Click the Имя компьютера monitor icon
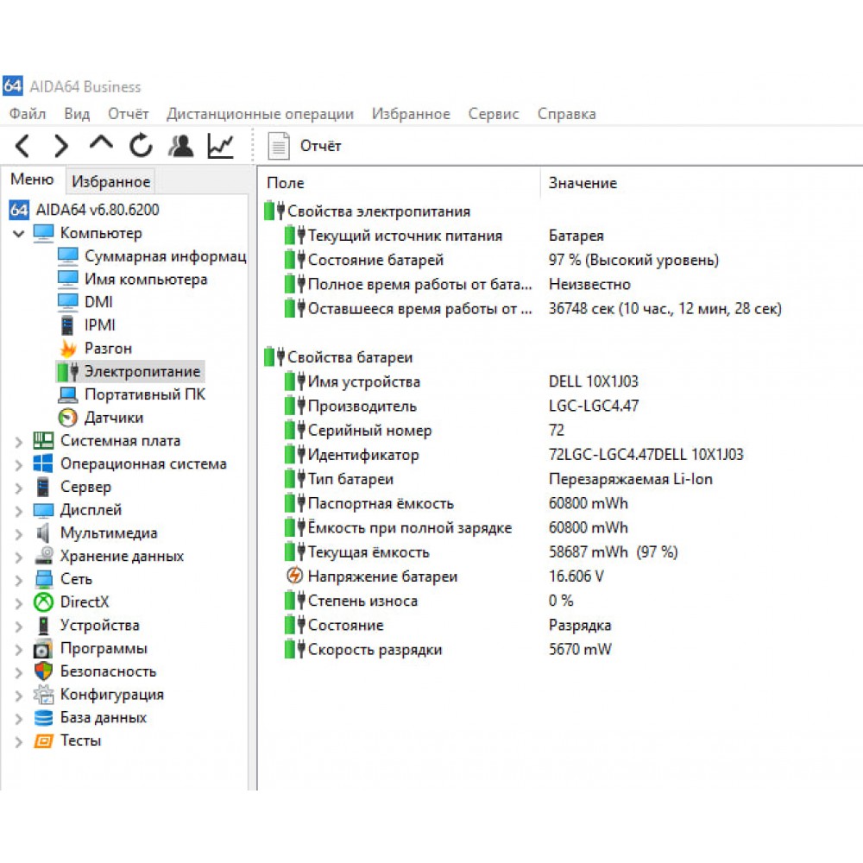Image resolution: width=863 pixels, height=863 pixels. (68, 279)
